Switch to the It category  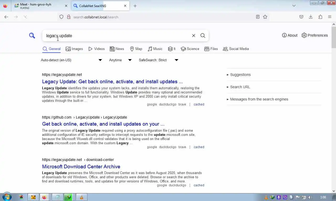[172, 49]
